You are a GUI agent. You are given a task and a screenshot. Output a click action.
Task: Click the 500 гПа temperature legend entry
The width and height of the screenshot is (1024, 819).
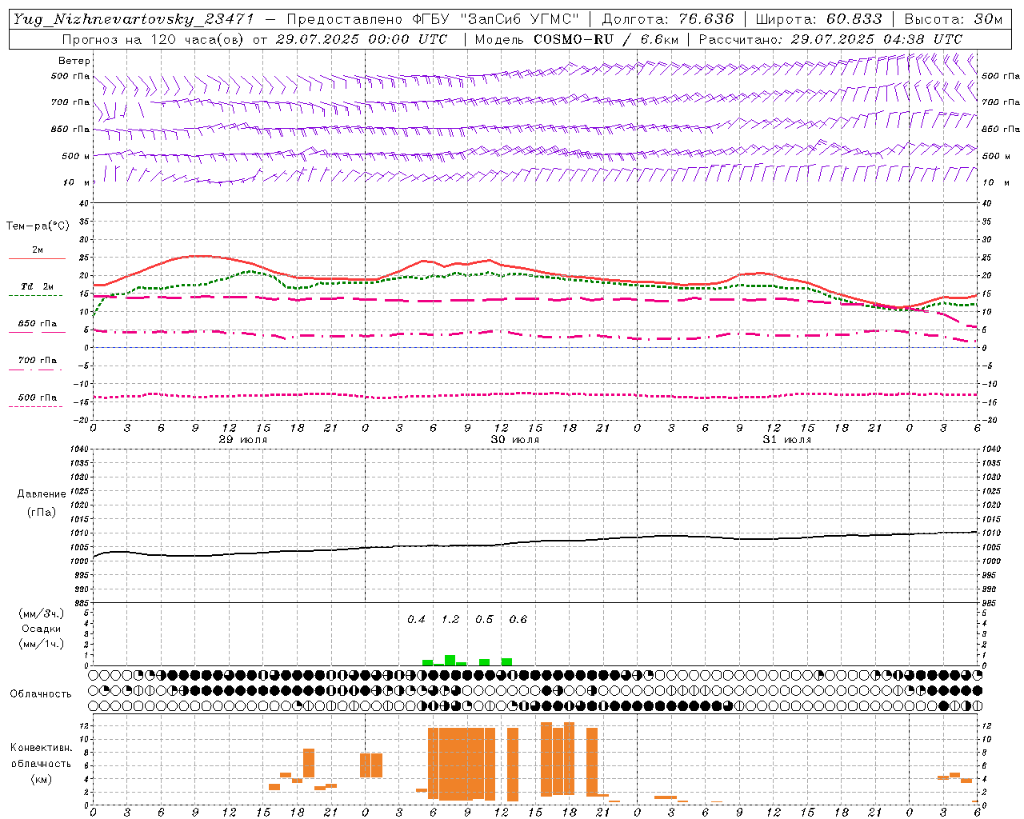point(38,398)
